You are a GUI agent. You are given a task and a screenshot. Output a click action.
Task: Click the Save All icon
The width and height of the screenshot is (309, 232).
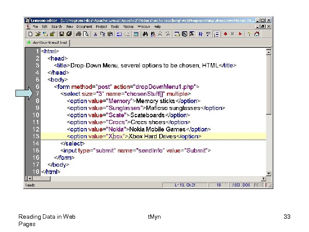pos(69,34)
